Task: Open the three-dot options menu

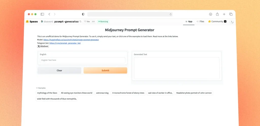Action: point(232,22)
